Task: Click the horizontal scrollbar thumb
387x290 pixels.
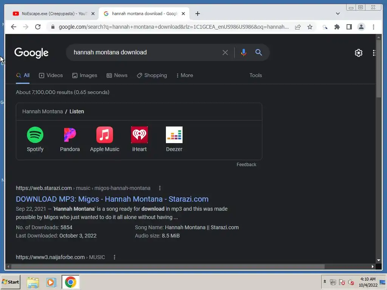Action: 168,267
